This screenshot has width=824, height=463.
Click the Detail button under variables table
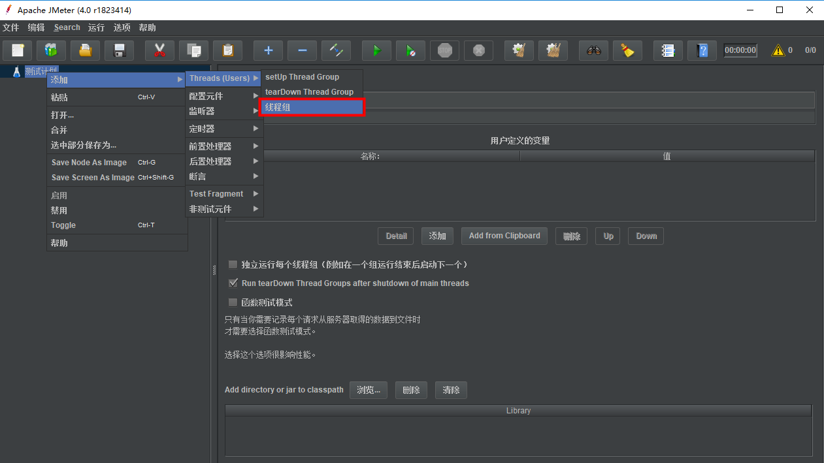point(396,236)
